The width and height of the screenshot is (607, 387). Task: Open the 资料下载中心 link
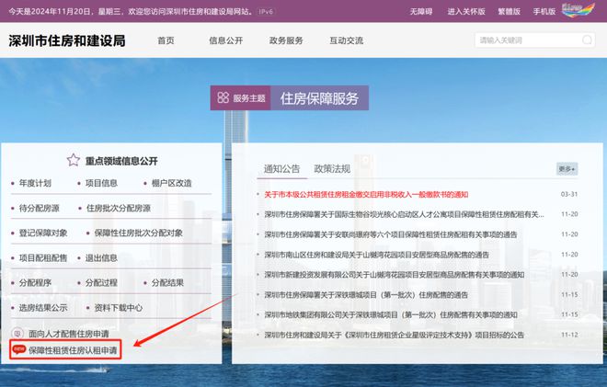[x=118, y=308]
